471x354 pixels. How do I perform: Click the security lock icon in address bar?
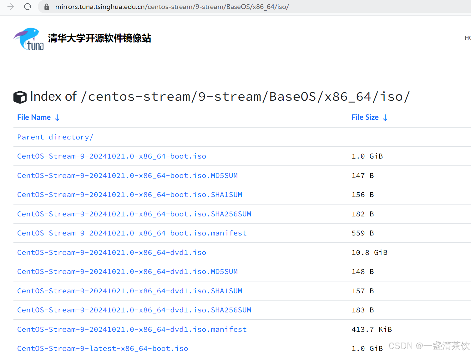pos(46,7)
